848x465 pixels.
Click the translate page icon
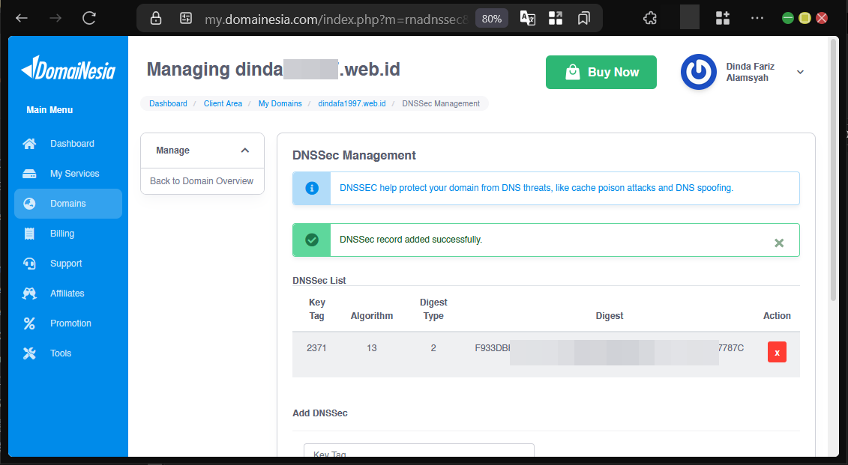click(x=527, y=19)
